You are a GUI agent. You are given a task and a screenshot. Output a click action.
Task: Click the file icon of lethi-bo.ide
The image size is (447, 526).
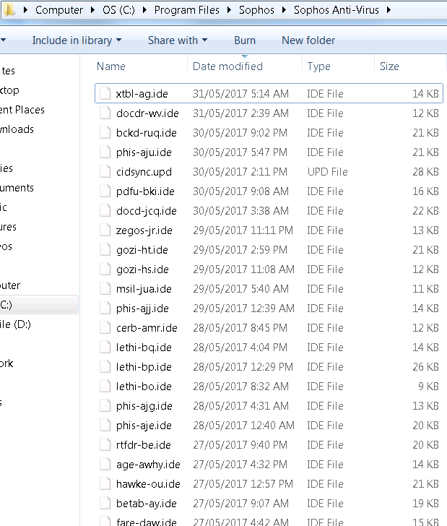tap(105, 386)
